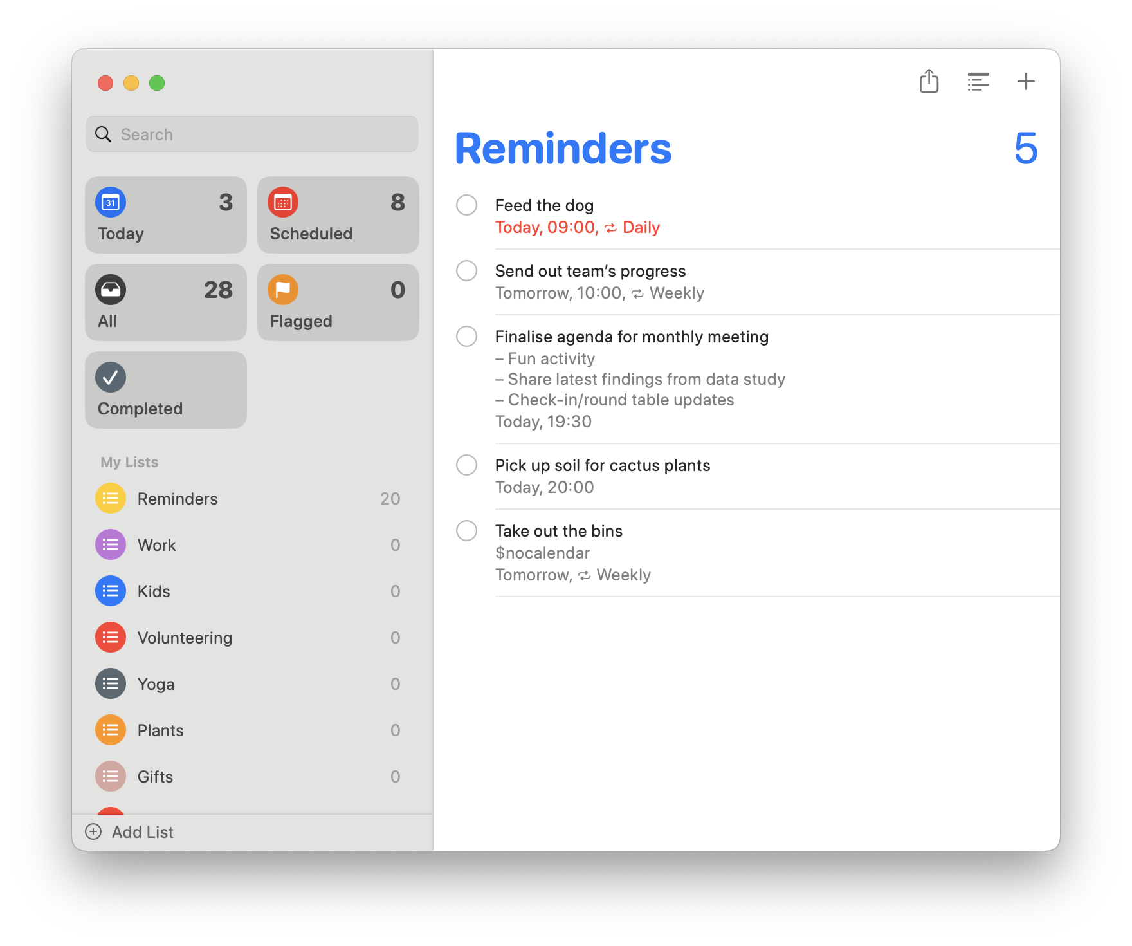The height and width of the screenshot is (946, 1132).
Task: Click the plus icon to add reminder
Action: 1026,82
